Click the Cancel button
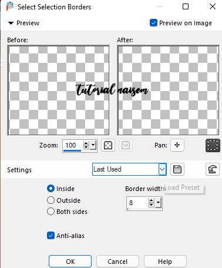 [117, 262]
